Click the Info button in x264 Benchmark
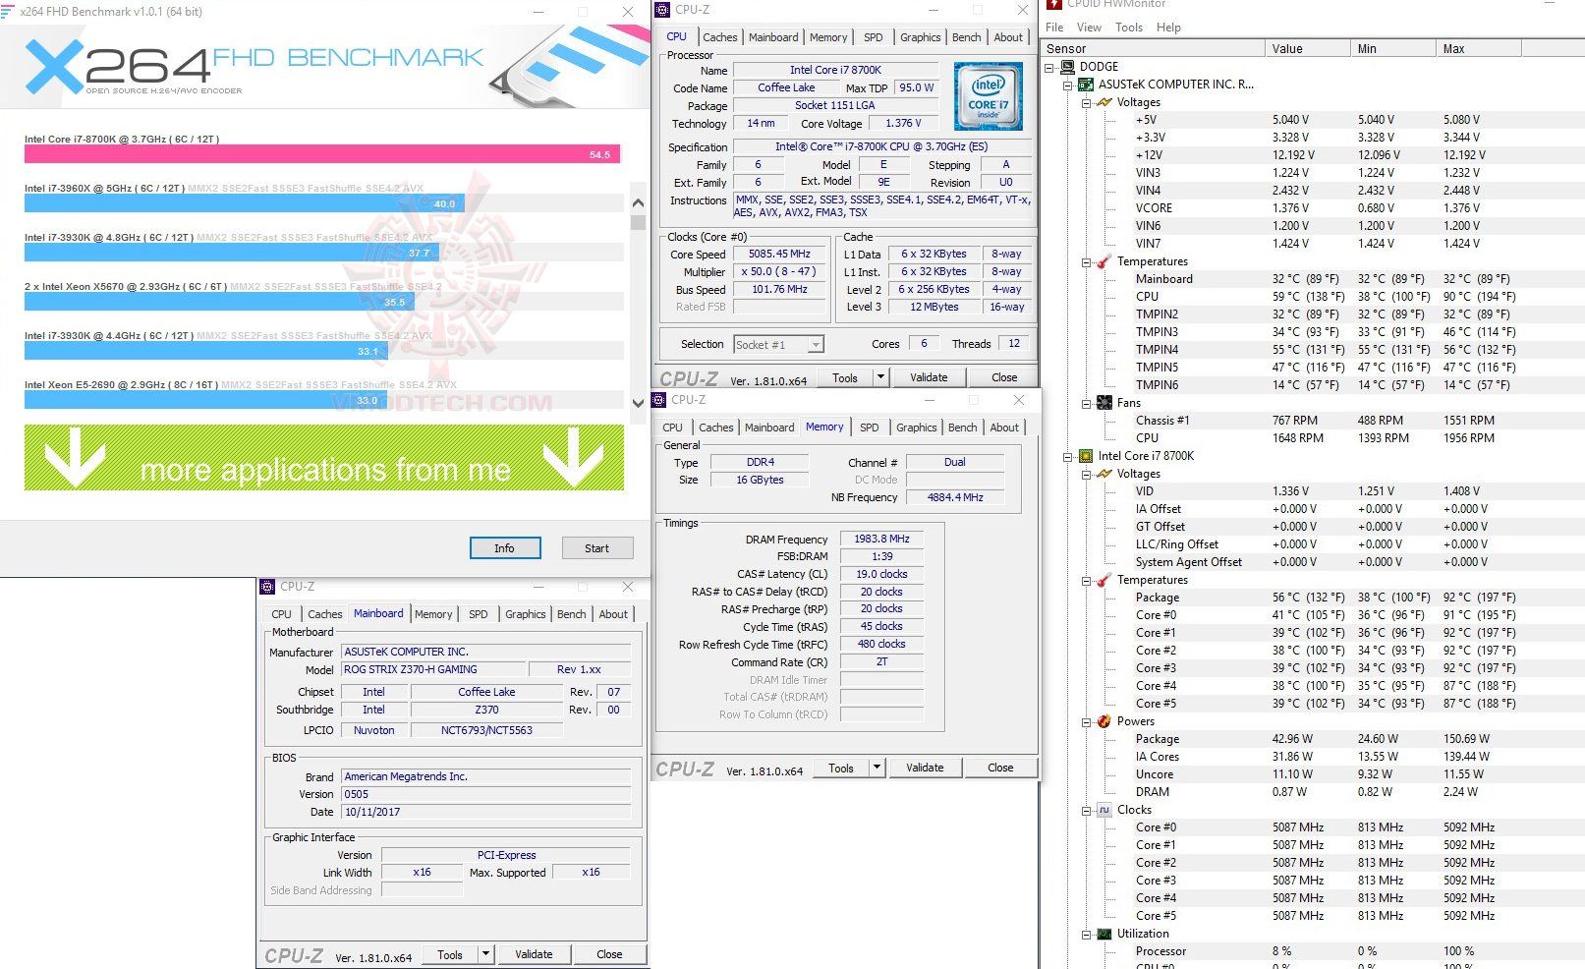 [x=505, y=548]
